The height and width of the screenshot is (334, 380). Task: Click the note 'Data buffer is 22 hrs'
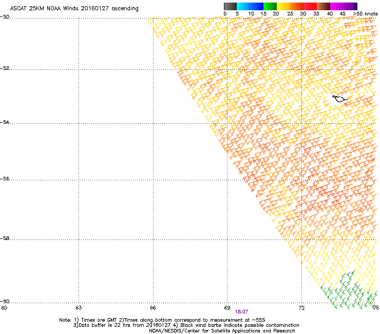click(105, 325)
